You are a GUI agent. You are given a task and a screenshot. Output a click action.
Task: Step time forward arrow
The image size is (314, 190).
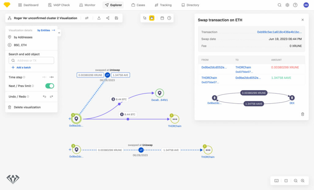coord(52,77)
